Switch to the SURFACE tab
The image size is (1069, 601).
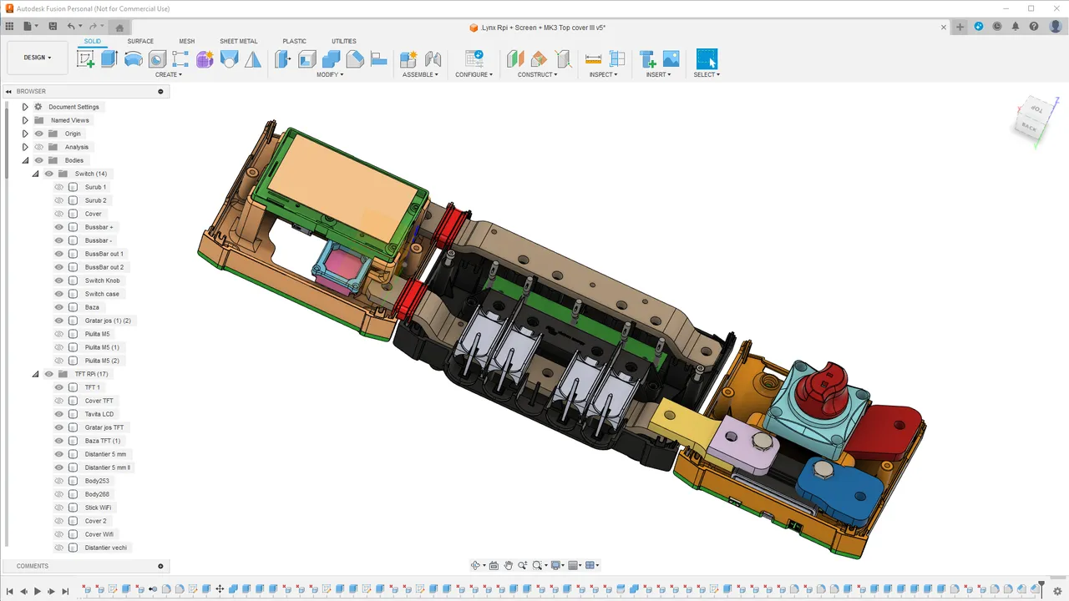140,41
